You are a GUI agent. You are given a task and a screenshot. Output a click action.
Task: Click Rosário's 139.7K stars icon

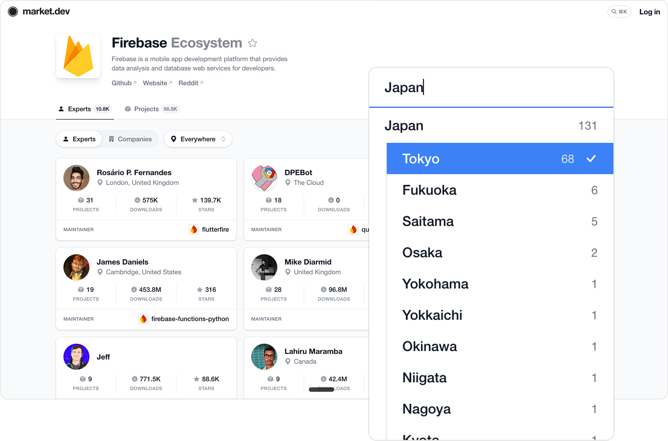[x=195, y=200]
